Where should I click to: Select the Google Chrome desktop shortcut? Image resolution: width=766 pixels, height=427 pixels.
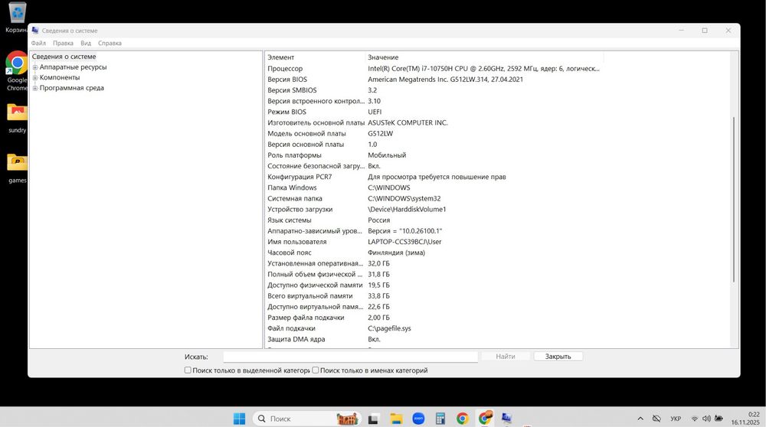[x=17, y=71]
